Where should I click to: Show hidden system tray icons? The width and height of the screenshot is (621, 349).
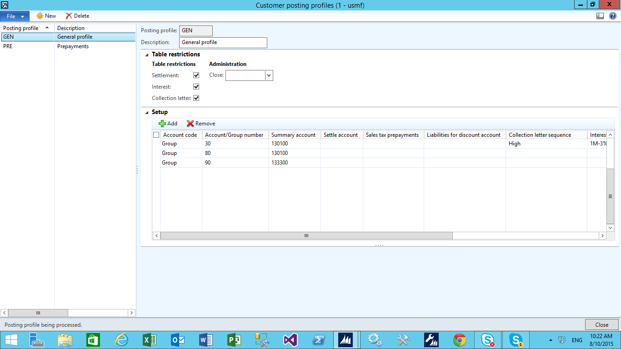(551, 340)
